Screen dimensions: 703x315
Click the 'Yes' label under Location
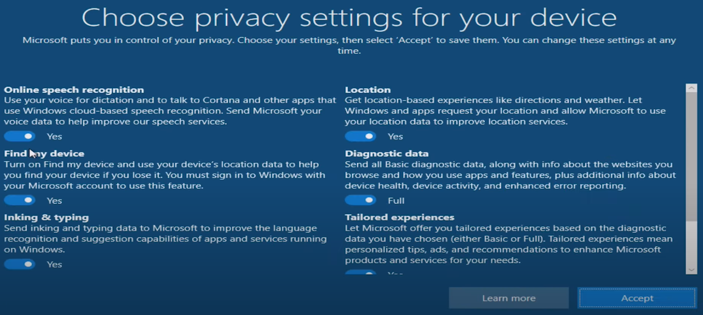pyautogui.click(x=395, y=137)
